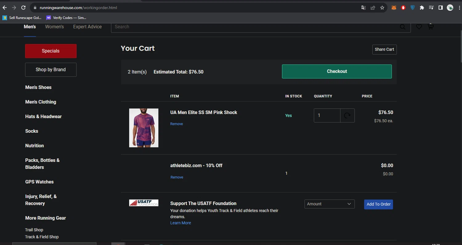Click the quantity update refresh icon
The width and height of the screenshot is (462, 245).
[347, 116]
